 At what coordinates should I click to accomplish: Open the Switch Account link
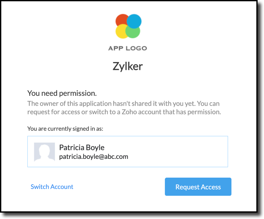(52, 187)
